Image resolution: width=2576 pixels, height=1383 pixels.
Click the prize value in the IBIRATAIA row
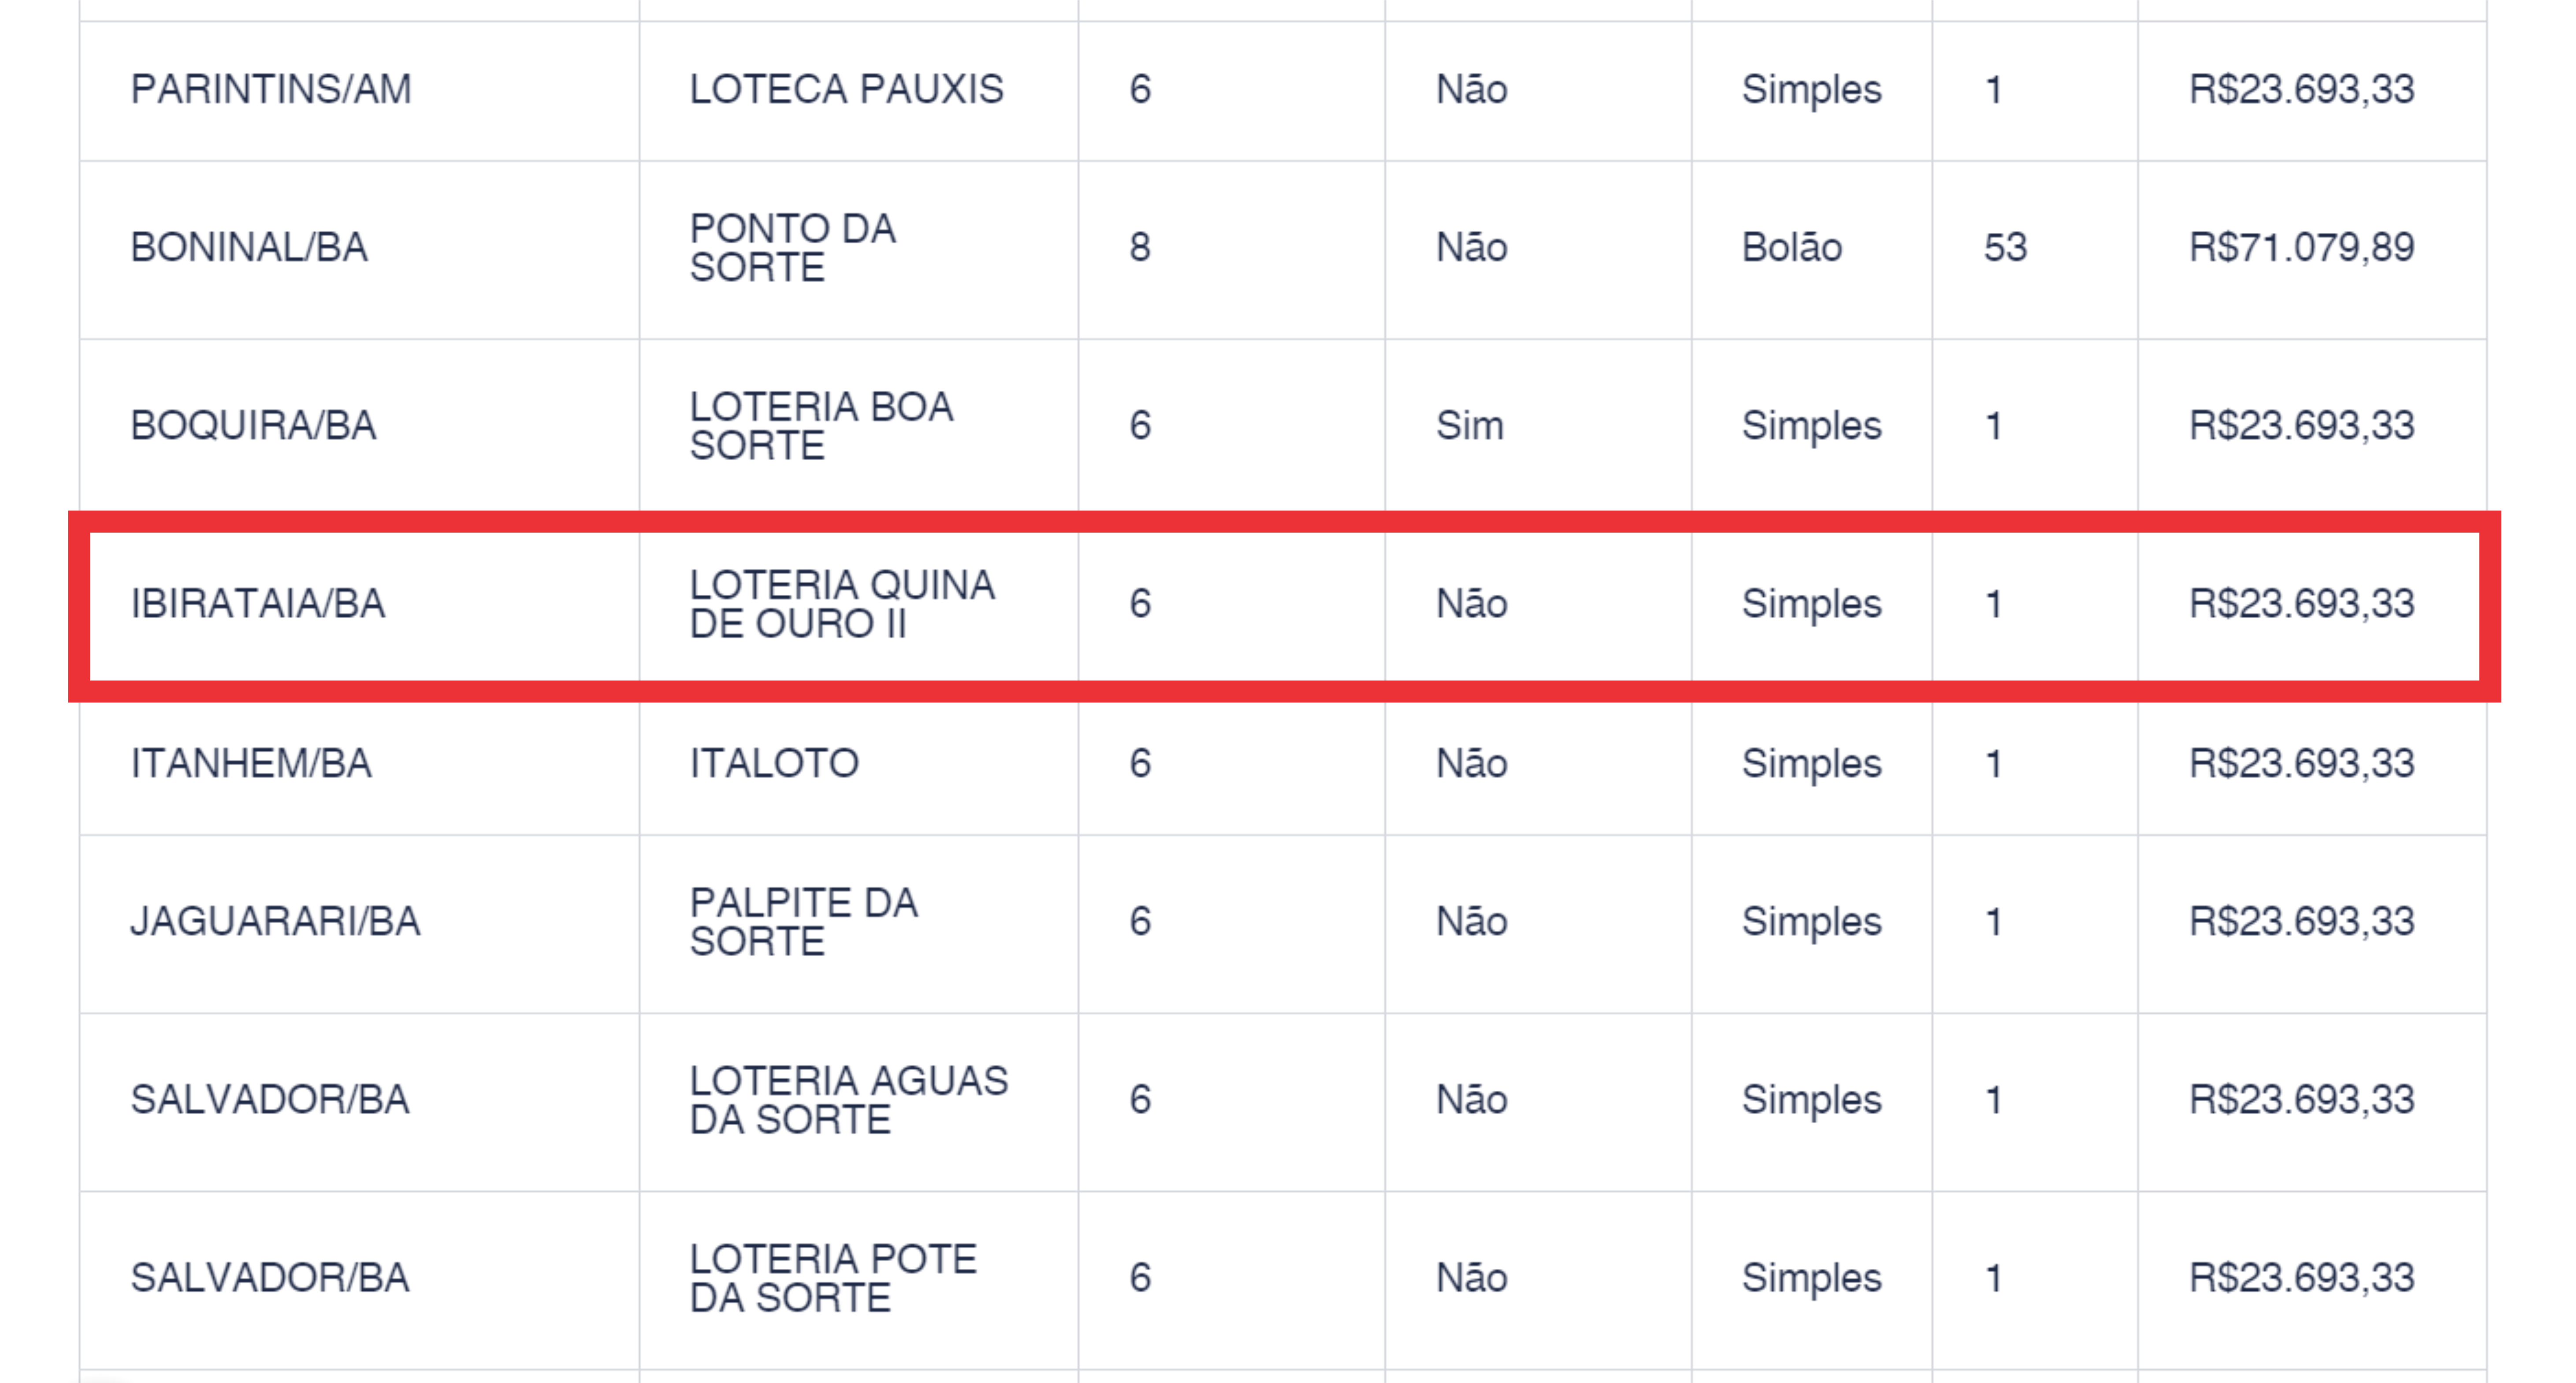pyautogui.click(x=2301, y=604)
